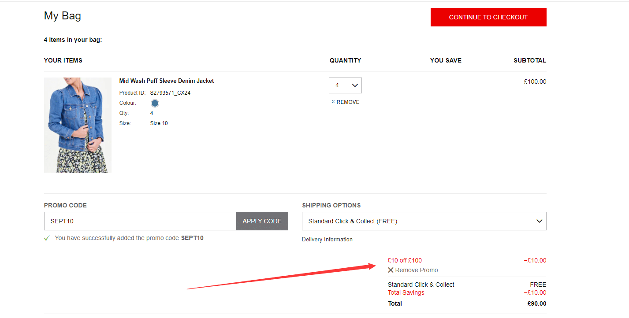Open the Mid Wash Puff Sleeve Denim Jacket title

click(x=166, y=81)
